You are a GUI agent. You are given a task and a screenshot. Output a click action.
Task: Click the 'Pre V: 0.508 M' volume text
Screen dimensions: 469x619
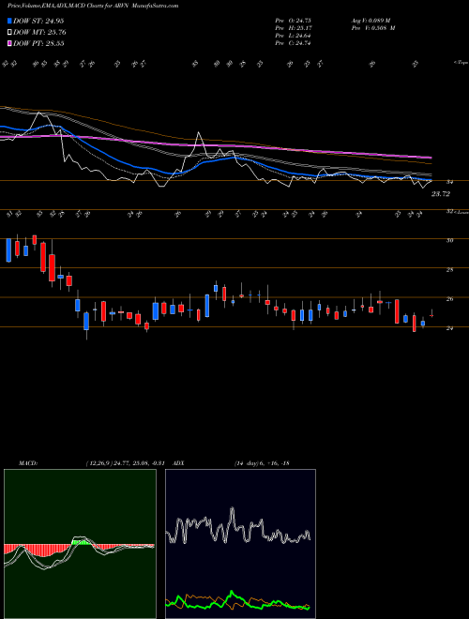[x=373, y=28]
